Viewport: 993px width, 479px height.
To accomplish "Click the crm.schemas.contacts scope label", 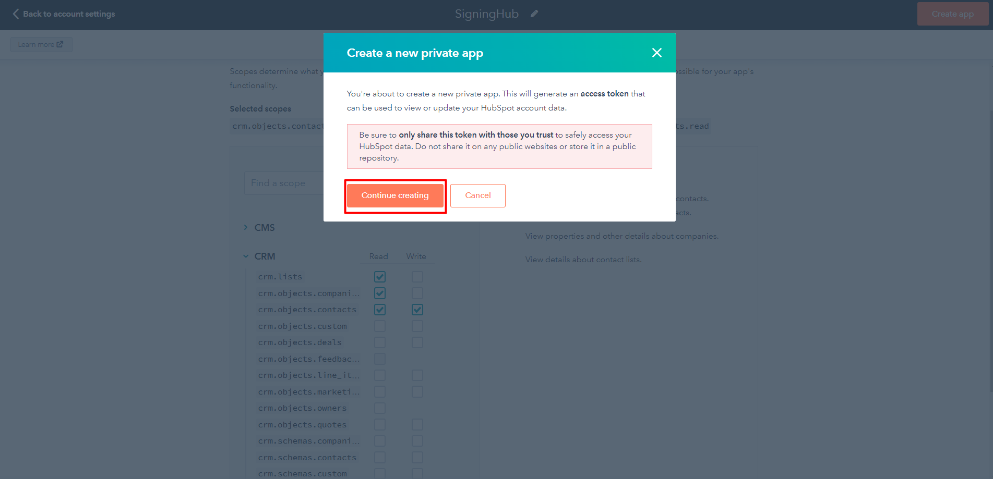I will pyautogui.click(x=307, y=458).
